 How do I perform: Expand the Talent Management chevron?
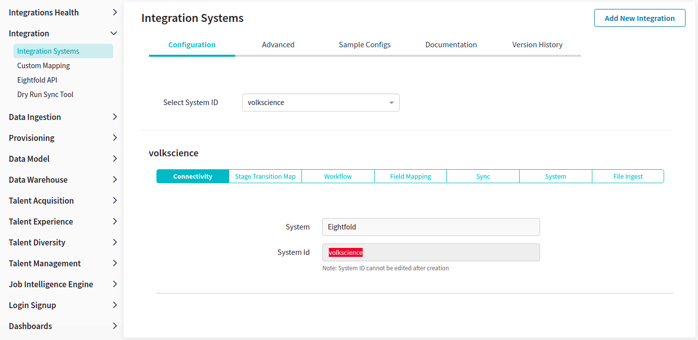[x=115, y=263]
